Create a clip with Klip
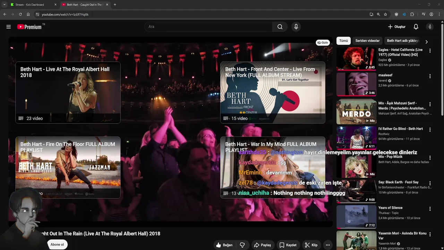This screenshot has width=444, height=250. click(311, 245)
